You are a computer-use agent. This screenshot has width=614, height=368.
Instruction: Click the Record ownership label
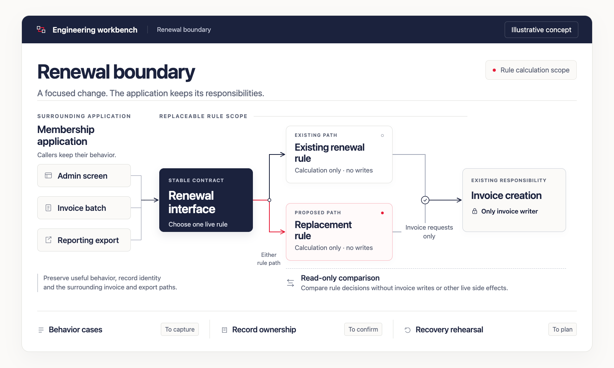click(x=264, y=330)
